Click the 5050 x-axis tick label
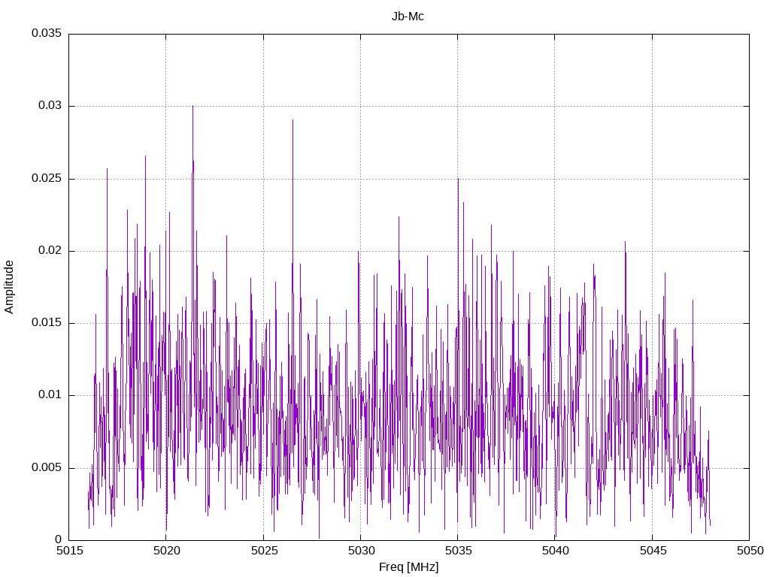This screenshot has width=770, height=577. click(750, 551)
